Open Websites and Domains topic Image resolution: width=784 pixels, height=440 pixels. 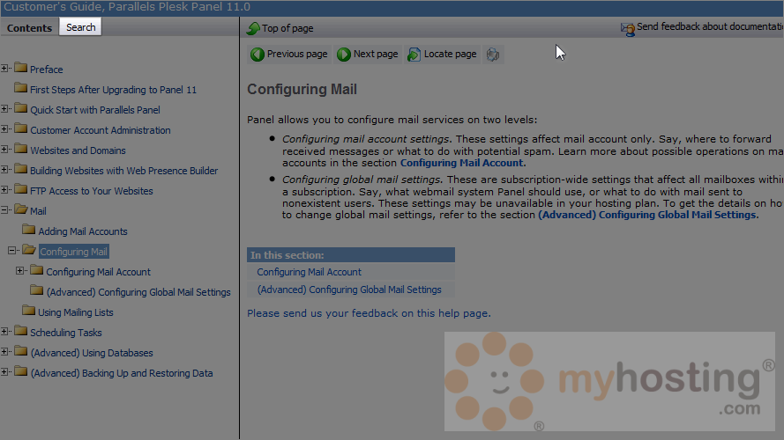click(78, 150)
